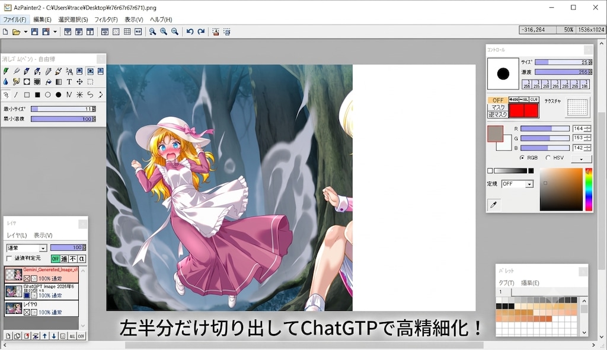
Task: Delete the current layer
Action: pyautogui.click(x=27, y=336)
